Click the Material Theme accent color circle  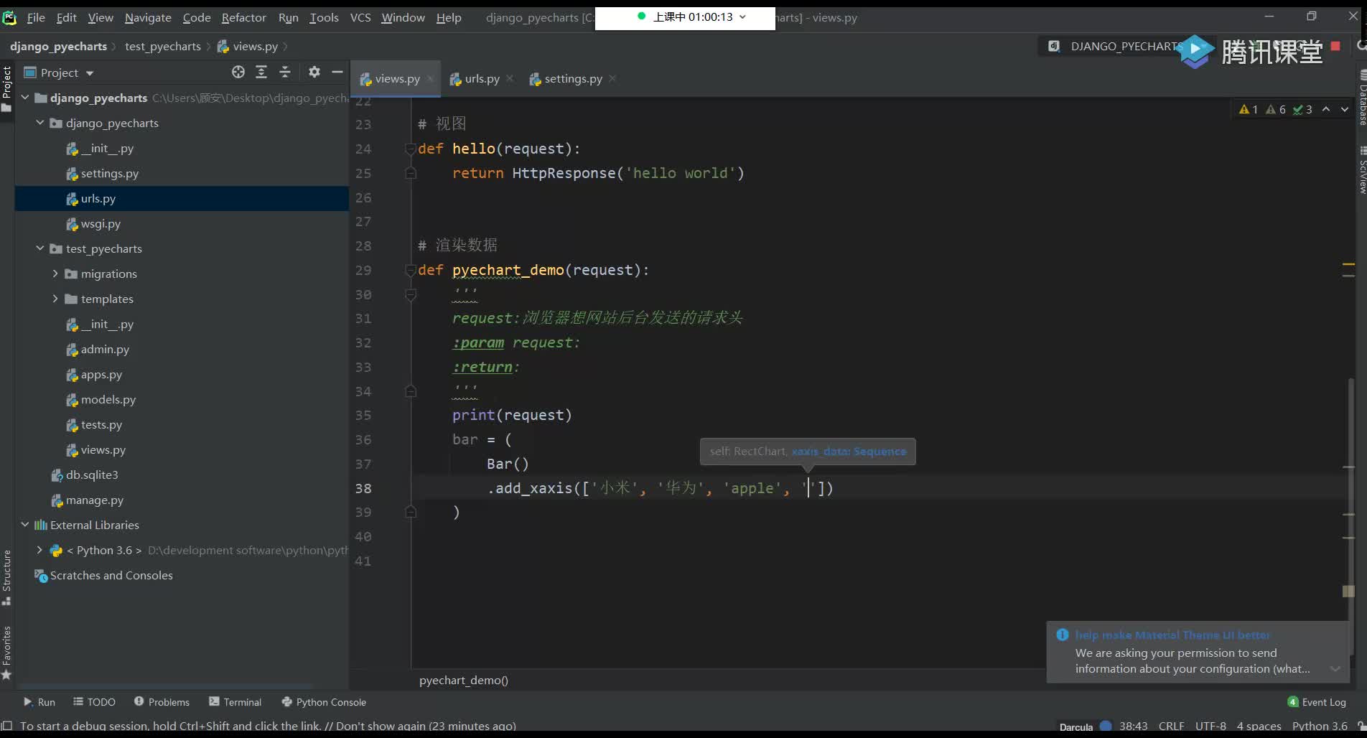tap(1106, 726)
